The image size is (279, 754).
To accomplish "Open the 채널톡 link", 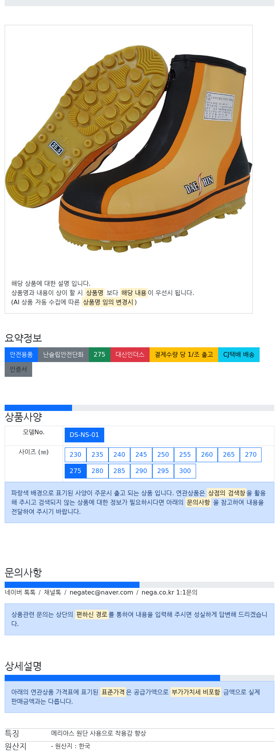I will coord(52,593).
